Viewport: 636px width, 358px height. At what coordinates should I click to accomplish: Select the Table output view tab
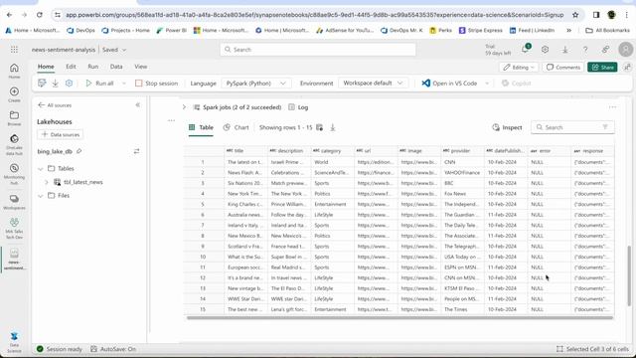pyautogui.click(x=201, y=127)
